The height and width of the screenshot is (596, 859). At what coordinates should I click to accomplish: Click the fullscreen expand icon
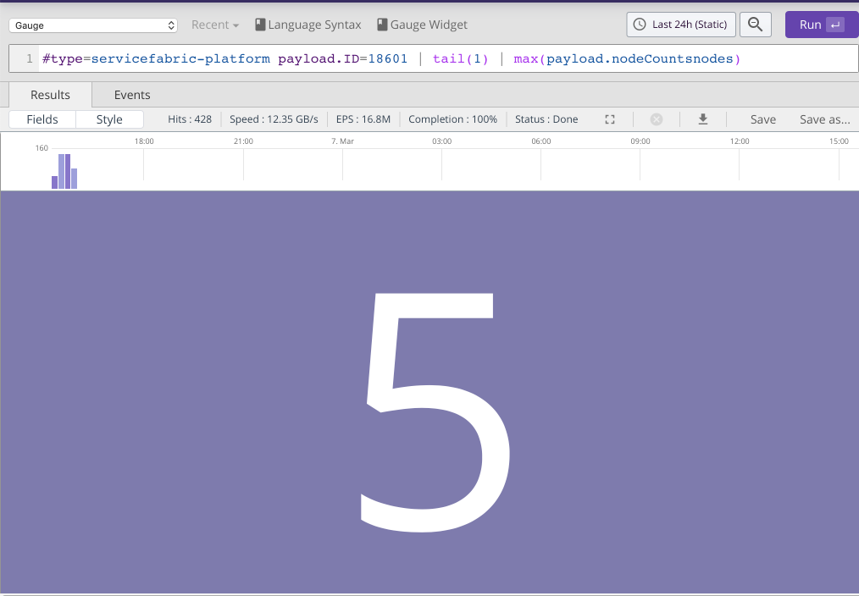click(x=609, y=119)
